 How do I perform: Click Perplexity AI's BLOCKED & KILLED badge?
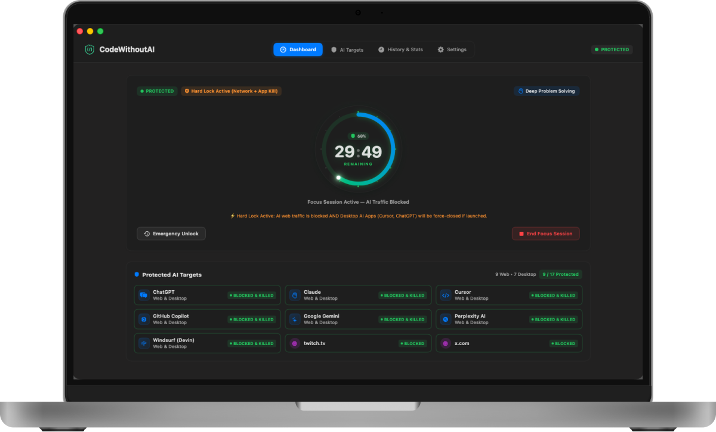point(553,319)
